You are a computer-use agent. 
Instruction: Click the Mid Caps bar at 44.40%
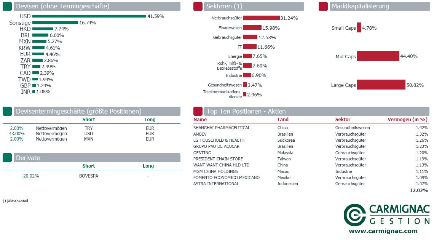[378, 56]
